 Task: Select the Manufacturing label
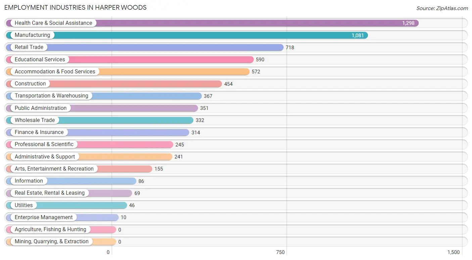(32, 35)
